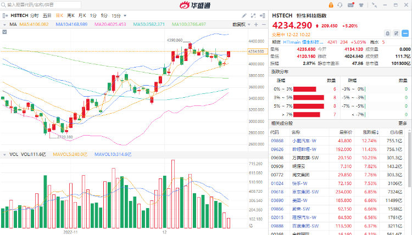This screenshot has width=412, height=235.
Task: Click the orange lock icon in title bar
Action: (331, 5)
